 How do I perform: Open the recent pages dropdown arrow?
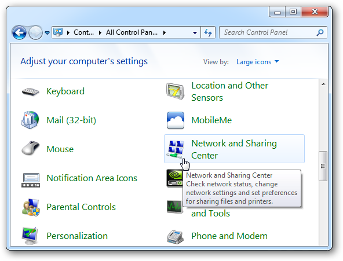tap(47, 33)
